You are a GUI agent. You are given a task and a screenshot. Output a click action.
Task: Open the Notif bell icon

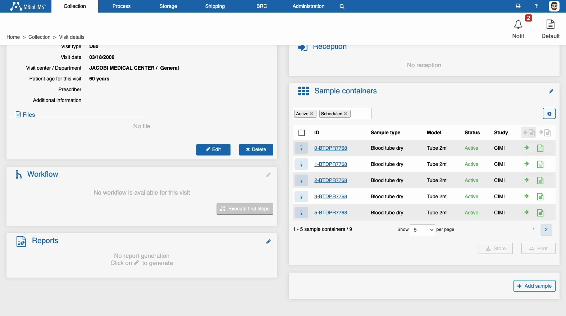point(518,25)
